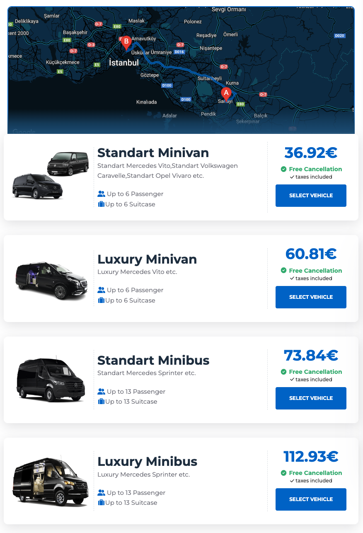Click map marker B
The height and width of the screenshot is (533, 363).
pos(126,42)
